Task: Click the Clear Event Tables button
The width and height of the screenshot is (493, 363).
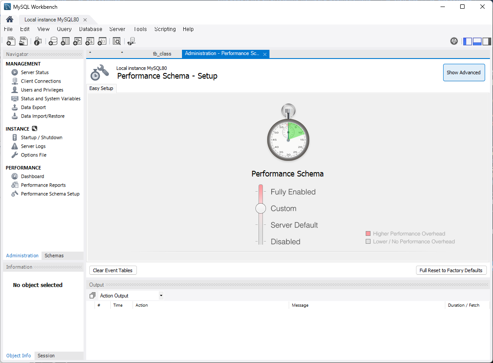Action: (113, 270)
